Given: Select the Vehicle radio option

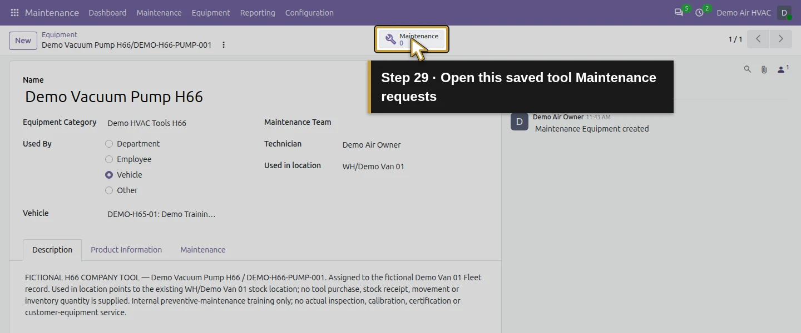Looking at the screenshot, I should [x=109, y=175].
